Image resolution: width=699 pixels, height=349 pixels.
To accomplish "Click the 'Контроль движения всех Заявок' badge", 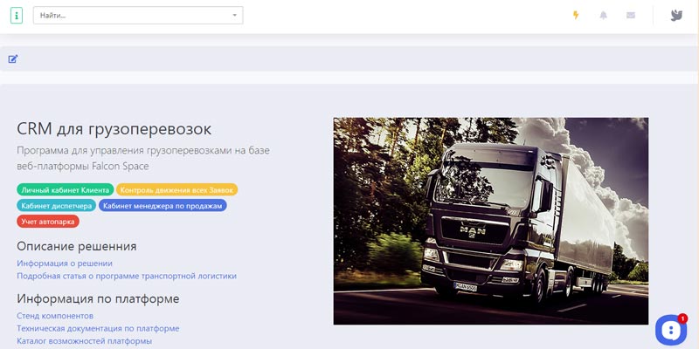I will (x=176, y=189).
